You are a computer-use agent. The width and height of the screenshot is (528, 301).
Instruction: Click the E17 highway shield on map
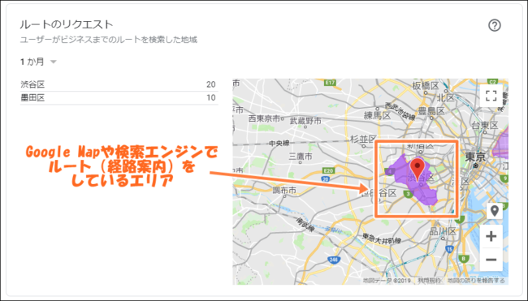330,83
